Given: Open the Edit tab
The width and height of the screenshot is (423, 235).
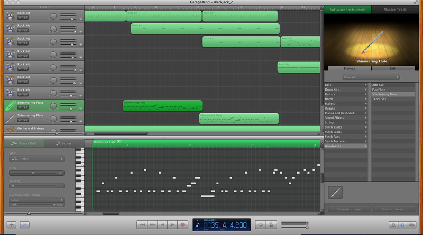Looking at the screenshot, I should coord(393,68).
